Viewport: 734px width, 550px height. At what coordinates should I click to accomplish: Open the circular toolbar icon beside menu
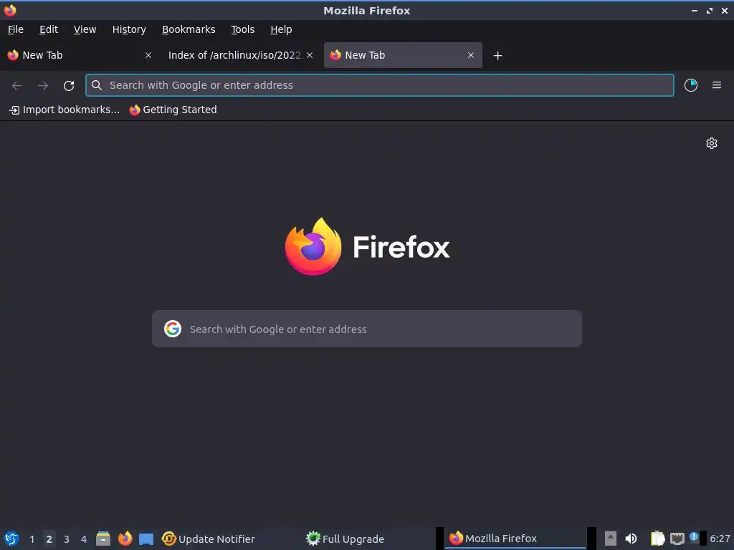point(691,85)
